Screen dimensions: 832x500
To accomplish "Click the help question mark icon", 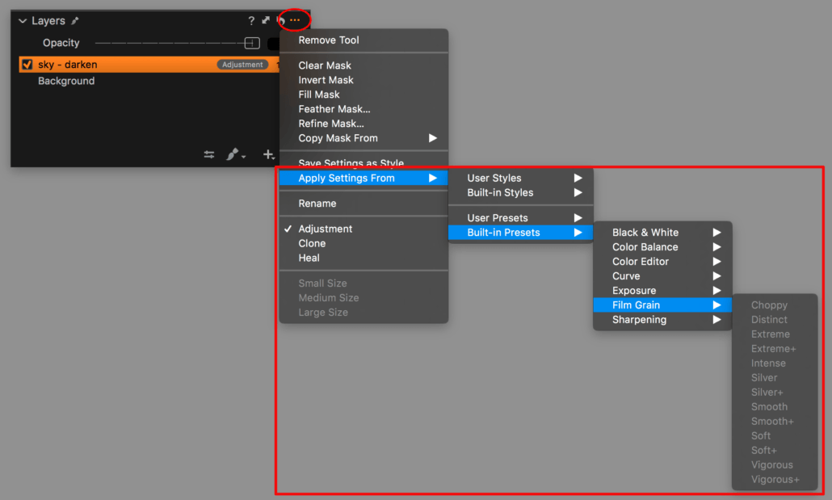I will click(250, 20).
